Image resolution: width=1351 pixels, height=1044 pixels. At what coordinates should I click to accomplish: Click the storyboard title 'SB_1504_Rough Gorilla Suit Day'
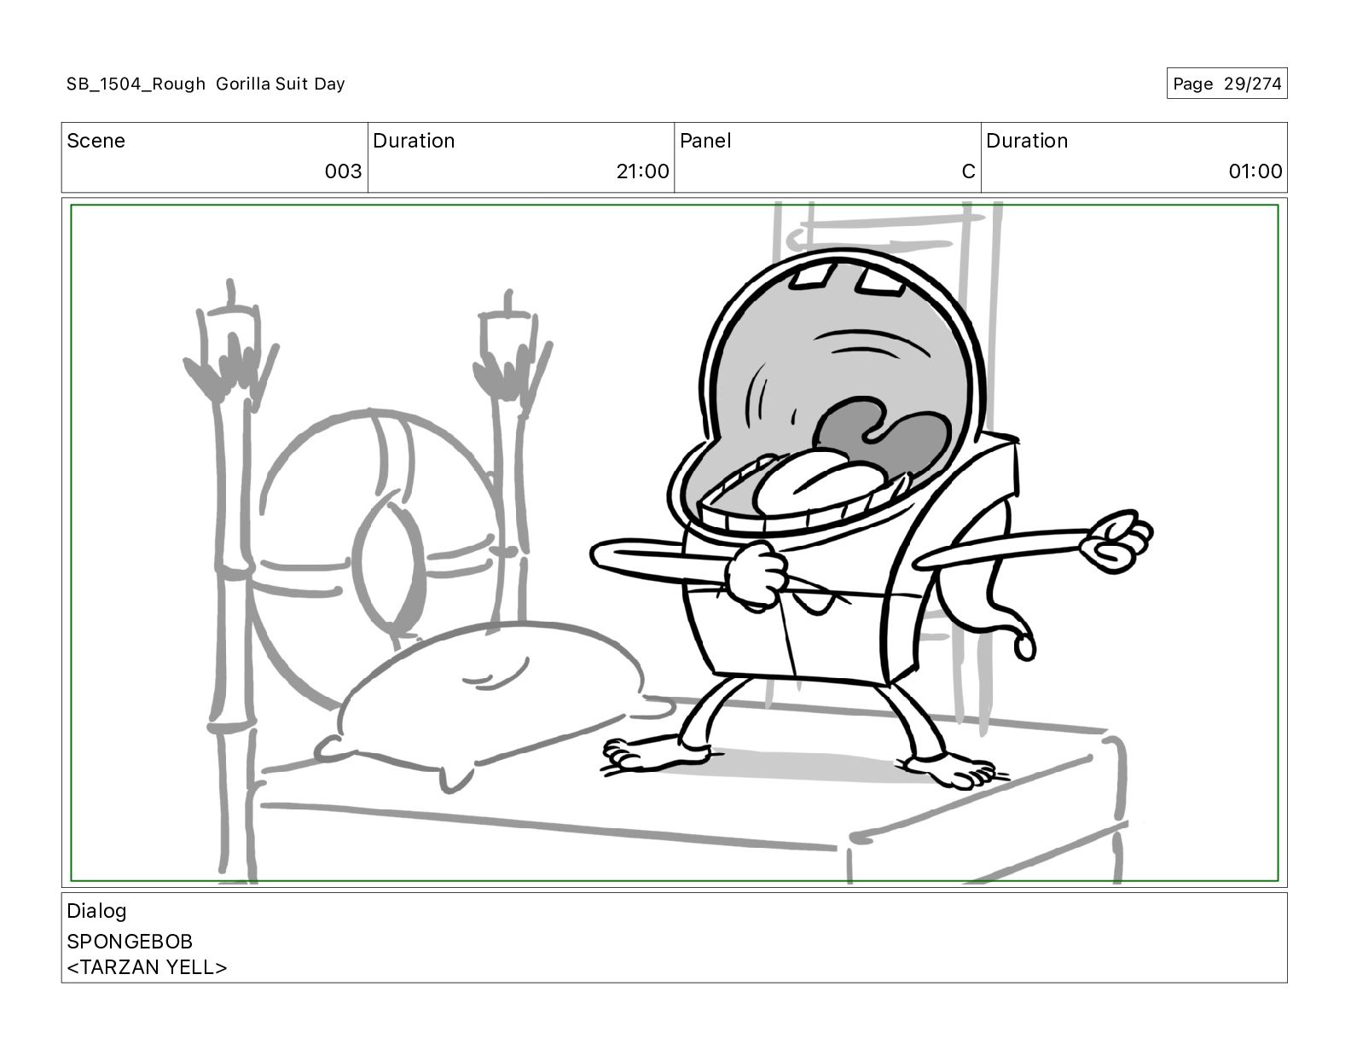coord(206,84)
